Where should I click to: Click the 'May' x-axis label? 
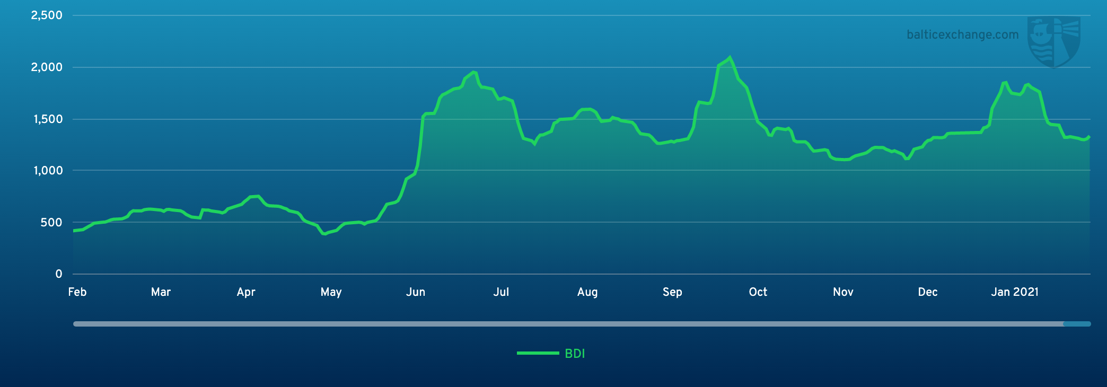(x=331, y=292)
